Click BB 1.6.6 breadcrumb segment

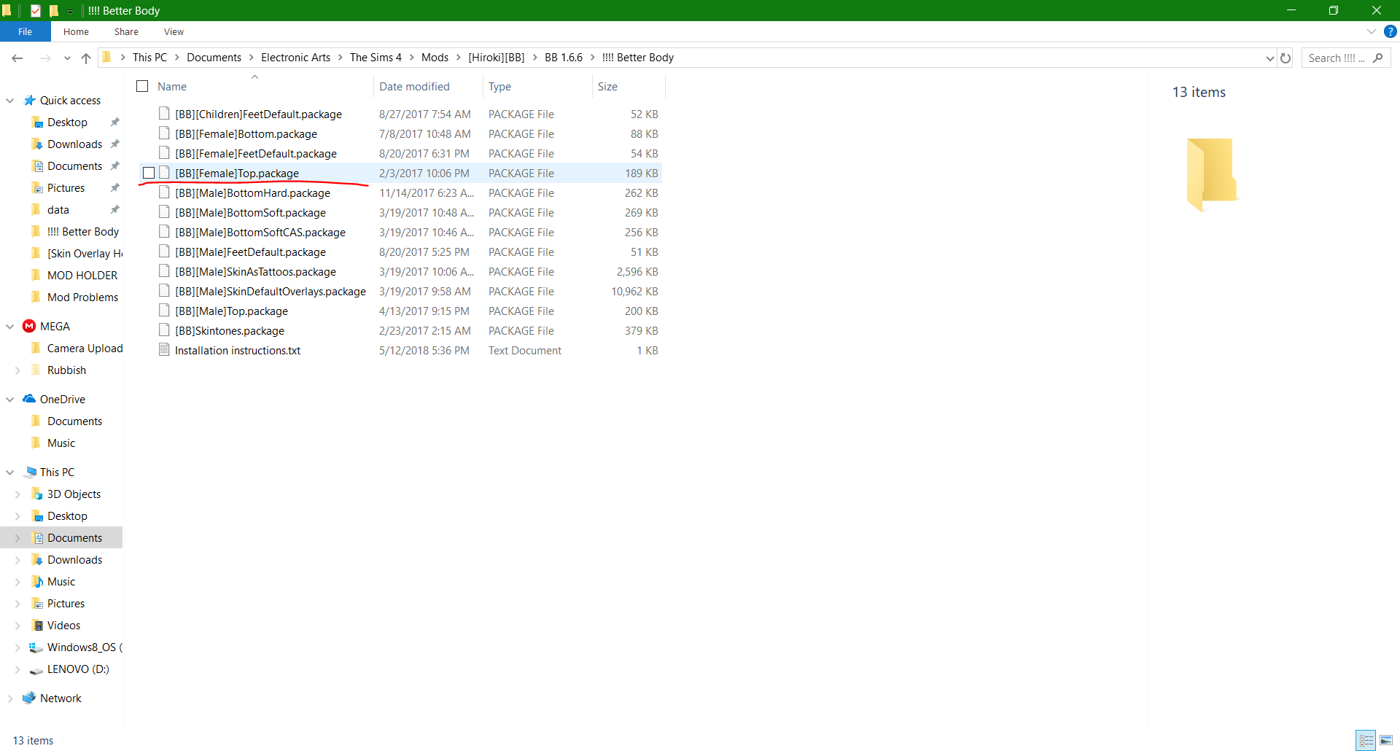click(564, 58)
